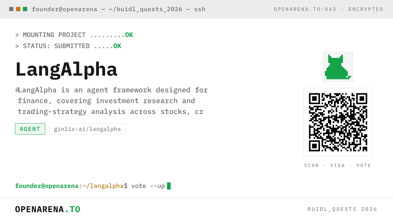Click the founder@openarena prompt username
The width and height of the screenshot is (393, 221).
pos(47,186)
